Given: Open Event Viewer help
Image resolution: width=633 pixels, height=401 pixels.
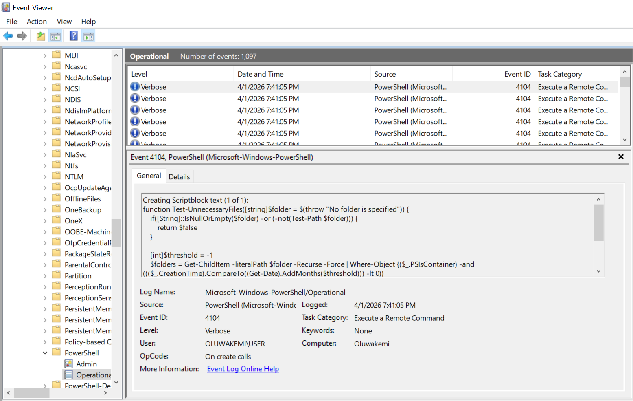Looking at the screenshot, I should pyautogui.click(x=73, y=36).
